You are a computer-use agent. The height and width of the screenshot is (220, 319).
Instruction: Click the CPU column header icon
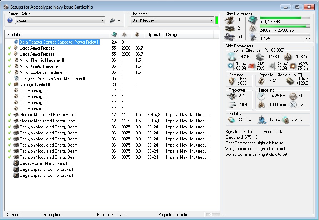(125, 35)
